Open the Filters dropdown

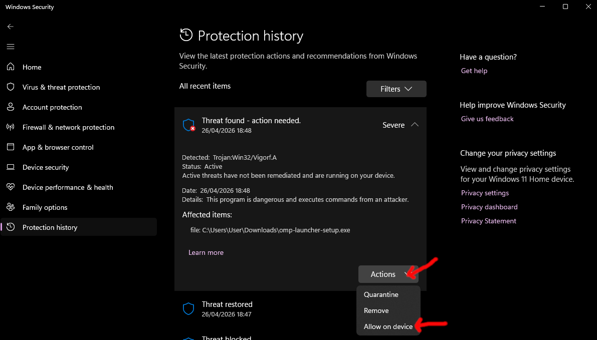pyautogui.click(x=396, y=89)
